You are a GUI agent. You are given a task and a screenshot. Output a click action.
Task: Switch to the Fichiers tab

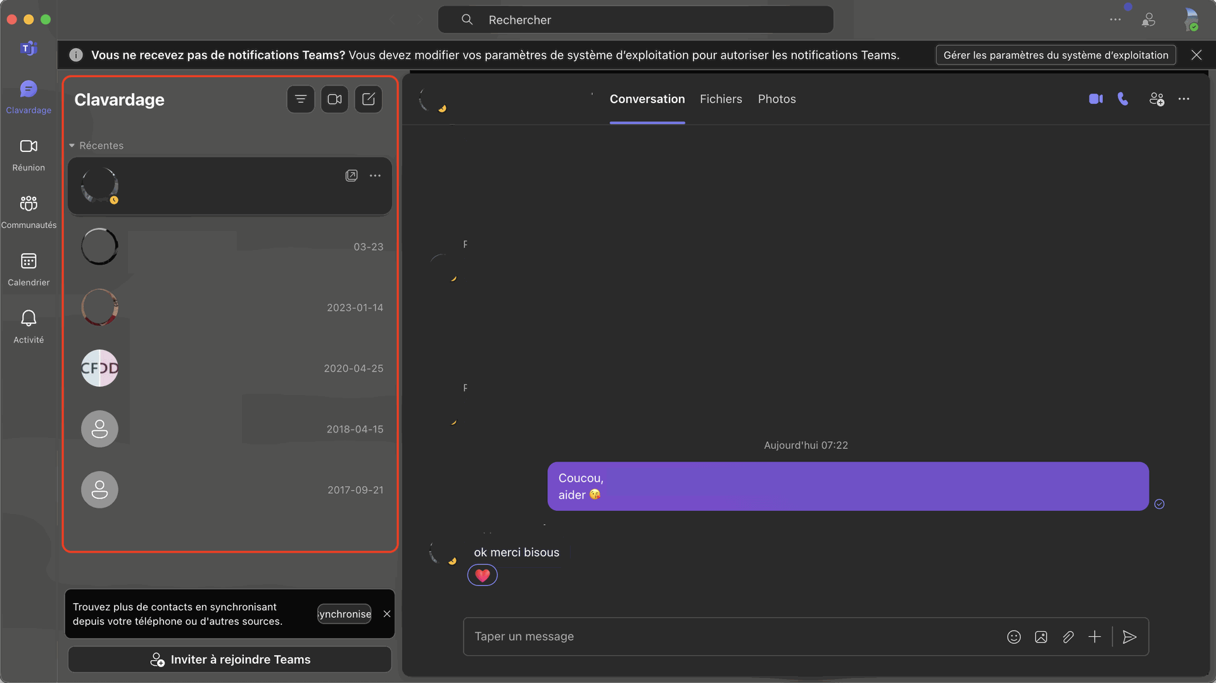click(x=721, y=99)
